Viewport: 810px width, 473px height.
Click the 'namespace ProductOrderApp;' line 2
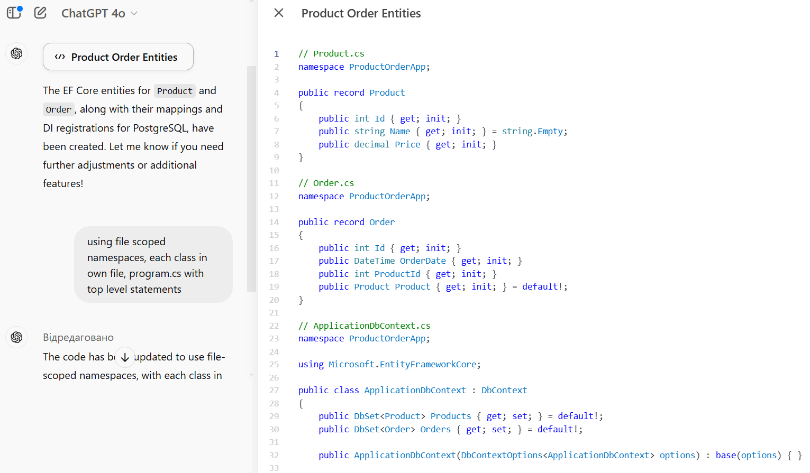pyautogui.click(x=364, y=67)
